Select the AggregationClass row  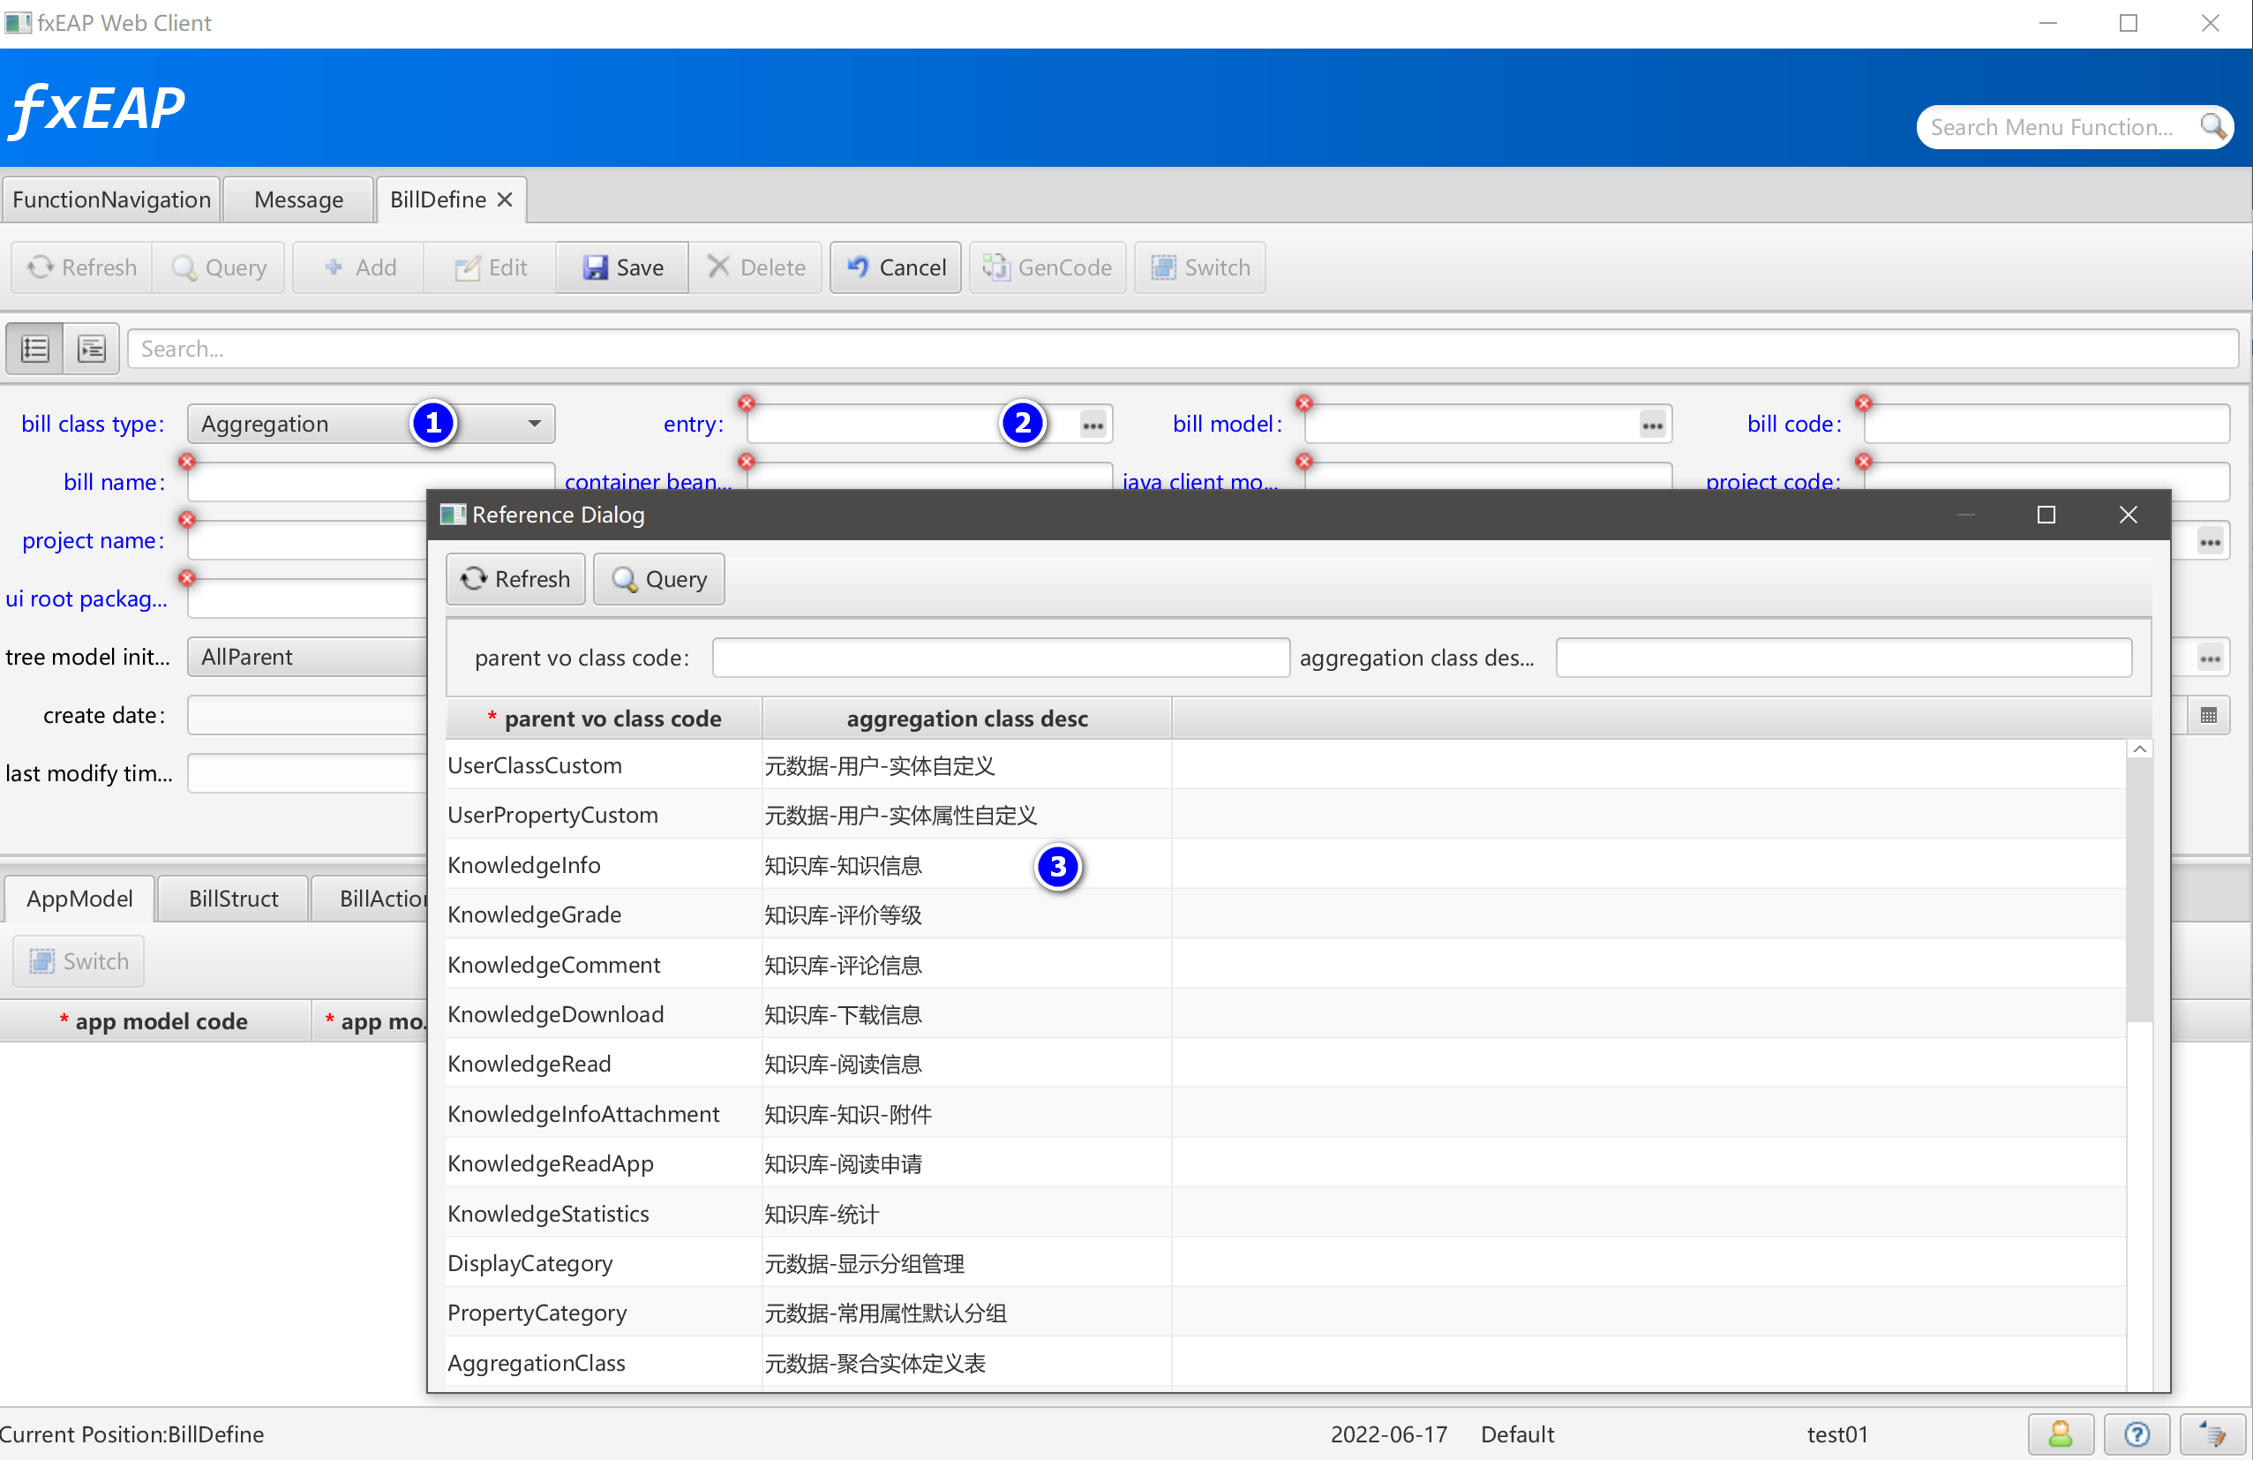click(x=1286, y=1363)
